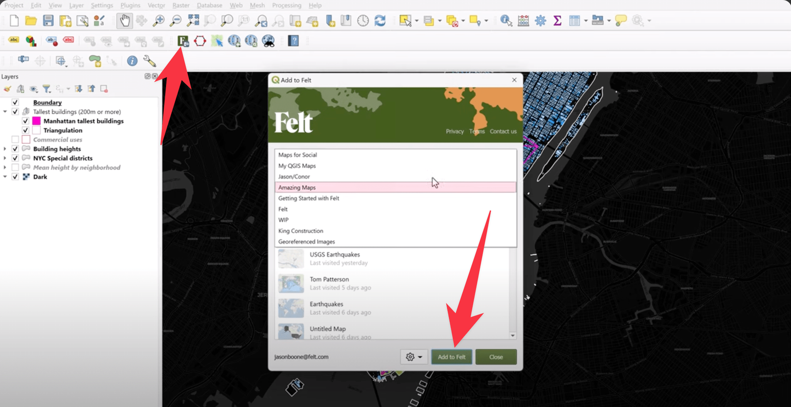Open Temporal Controller clock icon

(363, 21)
